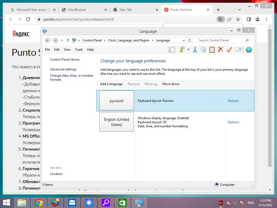Click the orange checkmark Properties icon
The width and height of the screenshot is (277, 208).
[229, 50]
